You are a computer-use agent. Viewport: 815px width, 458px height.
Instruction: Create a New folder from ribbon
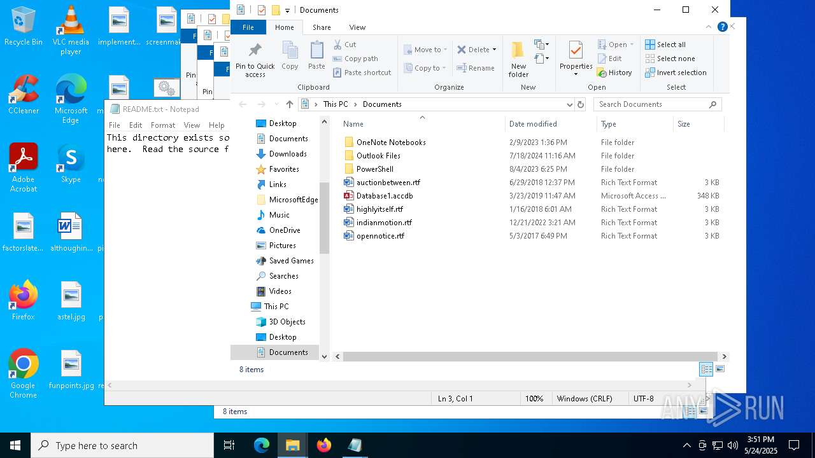tap(518, 59)
